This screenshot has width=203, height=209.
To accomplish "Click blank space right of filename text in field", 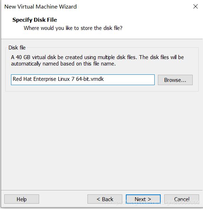I will click(129, 80).
